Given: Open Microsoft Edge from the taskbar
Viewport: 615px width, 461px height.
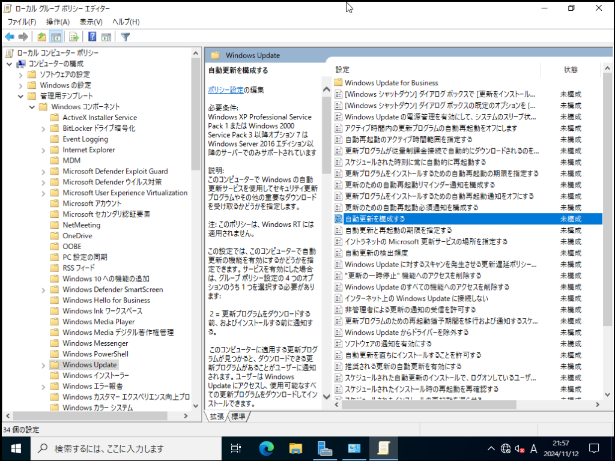Looking at the screenshot, I should click(266, 448).
